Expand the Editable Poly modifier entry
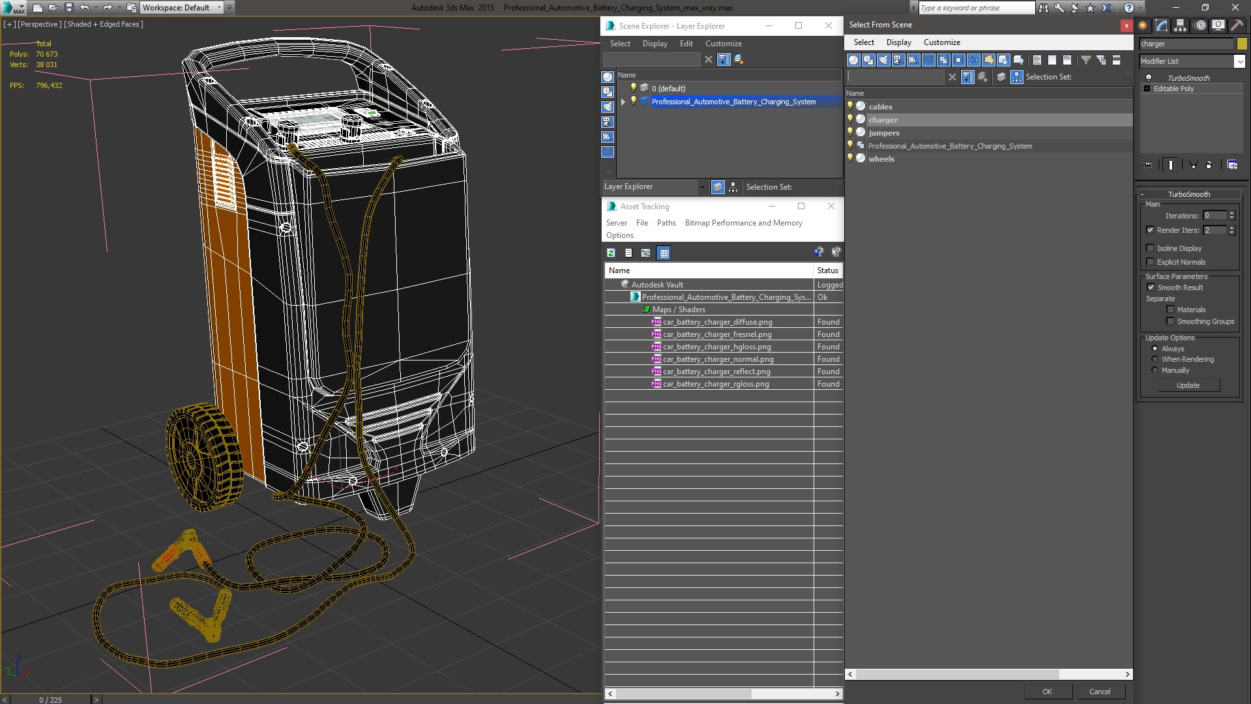Viewport: 1251px width, 704px height. coord(1147,89)
